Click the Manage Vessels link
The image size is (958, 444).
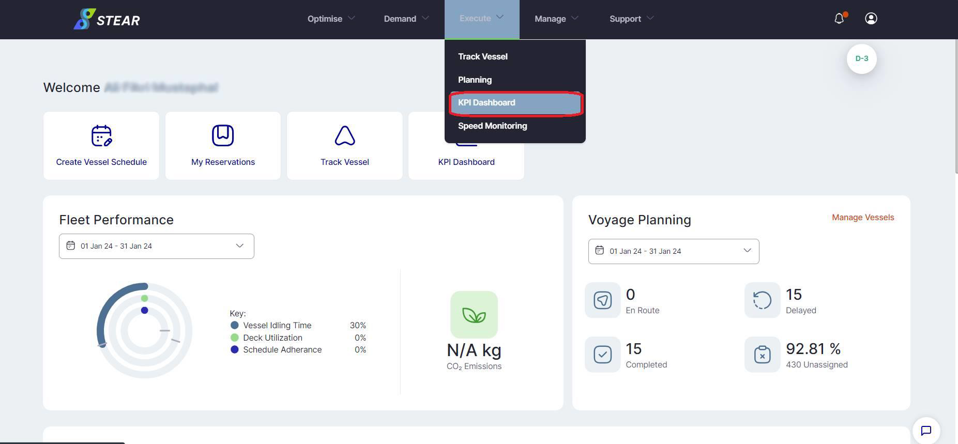pos(863,217)
